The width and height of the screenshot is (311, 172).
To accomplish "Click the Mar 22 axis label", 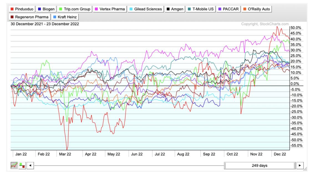I will coord(65,154).
